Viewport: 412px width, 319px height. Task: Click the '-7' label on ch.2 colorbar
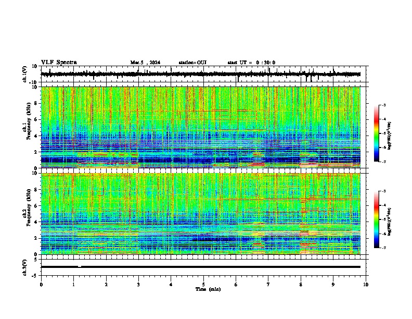(383, 248)
